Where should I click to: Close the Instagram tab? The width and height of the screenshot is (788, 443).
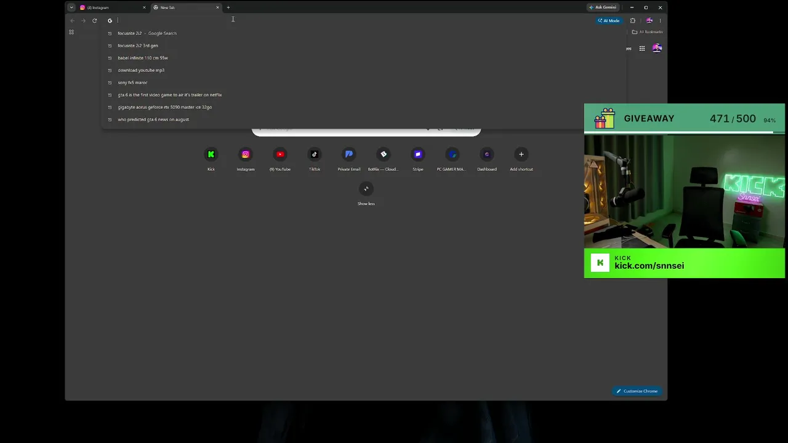[144, 7]
